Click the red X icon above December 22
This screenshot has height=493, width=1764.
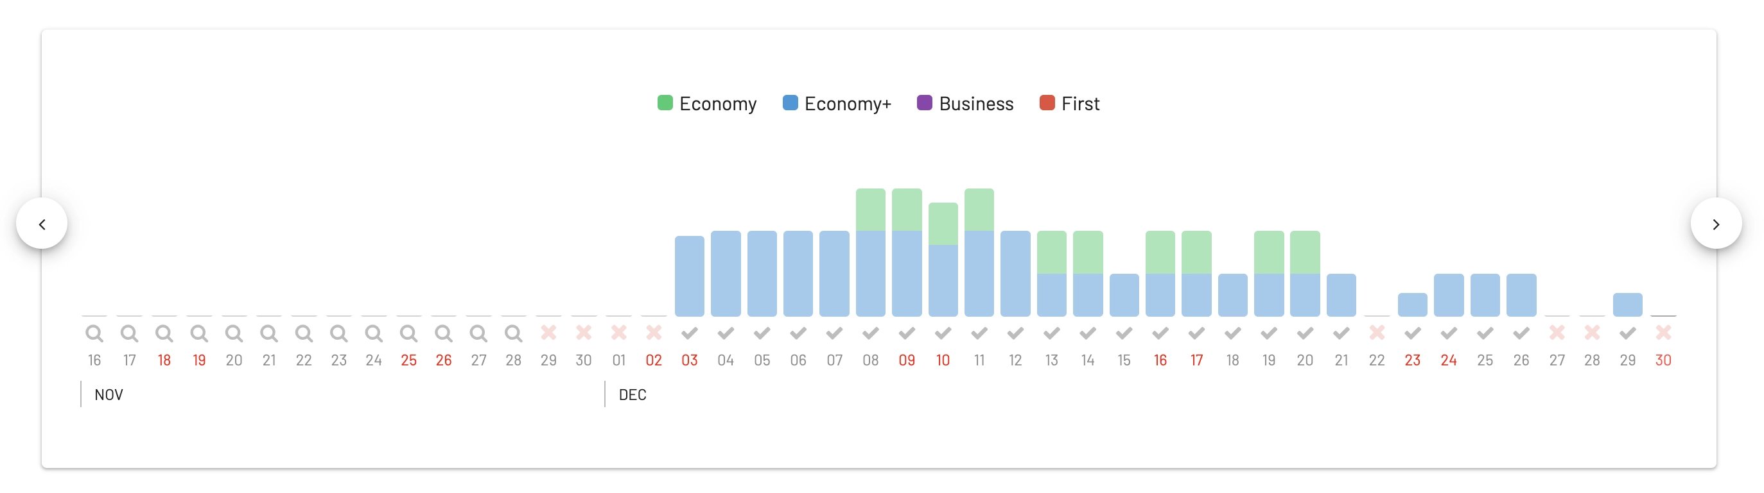point(1376,333)
